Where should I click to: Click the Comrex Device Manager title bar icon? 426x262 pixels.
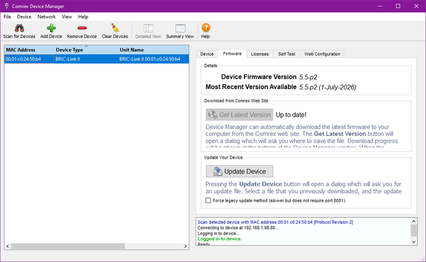coord(7,6)
